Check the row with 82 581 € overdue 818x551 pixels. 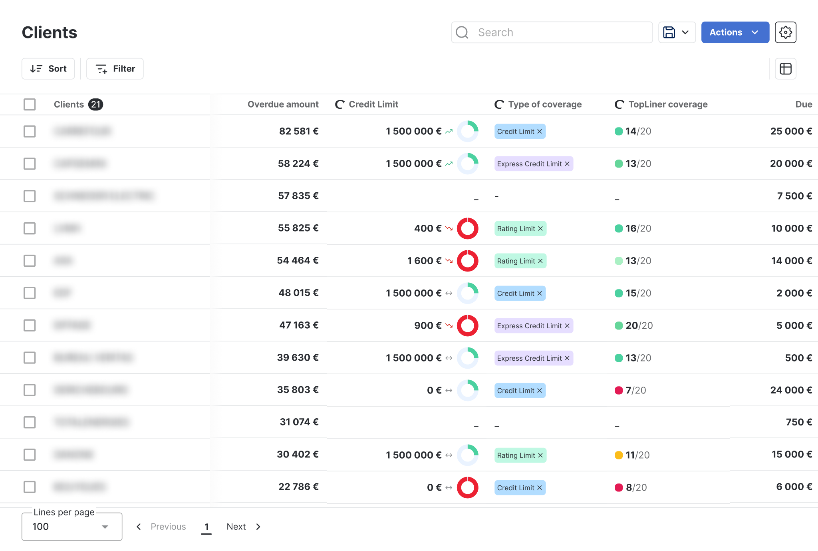tap(30, 131)
